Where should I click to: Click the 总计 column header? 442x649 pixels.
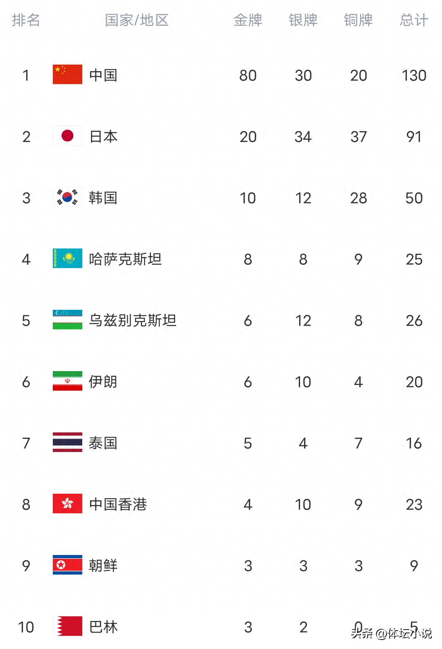[414, 20]
